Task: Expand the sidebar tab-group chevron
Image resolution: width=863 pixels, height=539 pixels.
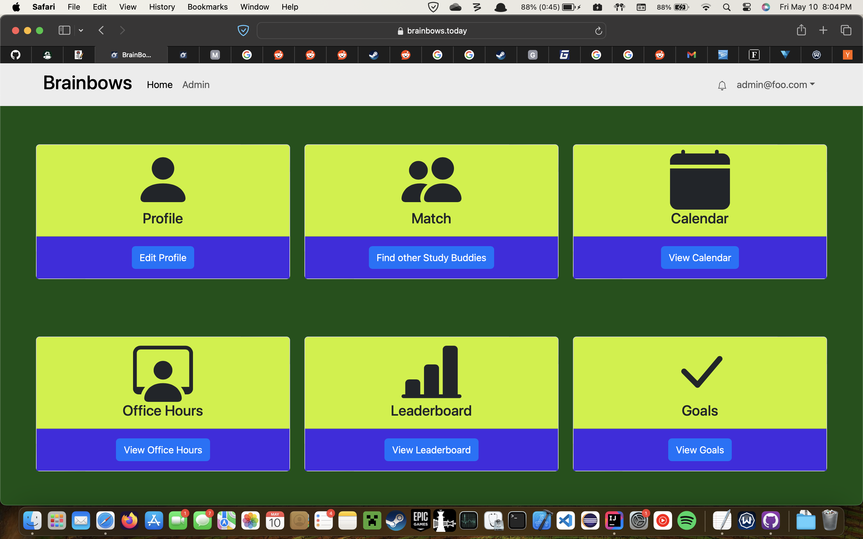Action: [x=81, y=31]
